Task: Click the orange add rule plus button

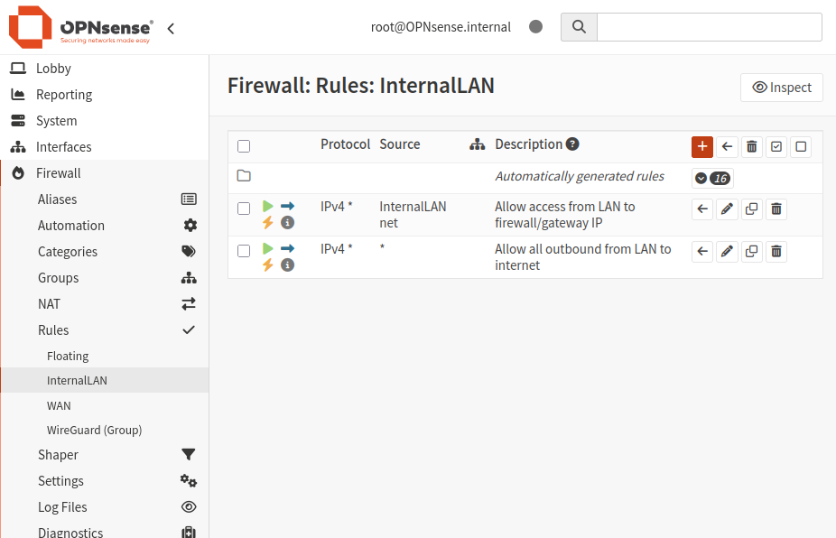Action: [702, 146]
